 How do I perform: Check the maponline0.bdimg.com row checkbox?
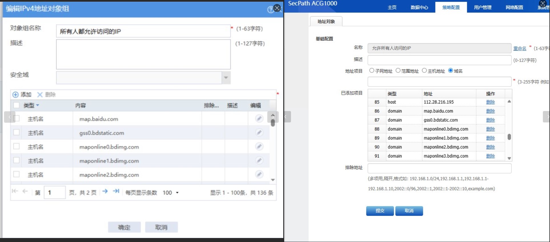tap(16, 146)
